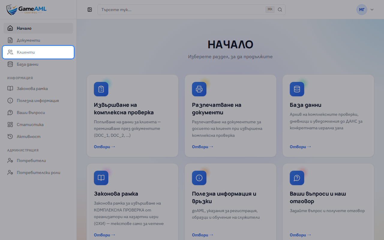This screenshot has height=240, width=384.
Task: Open Потребителски роли page
Action: pos(38,172)
